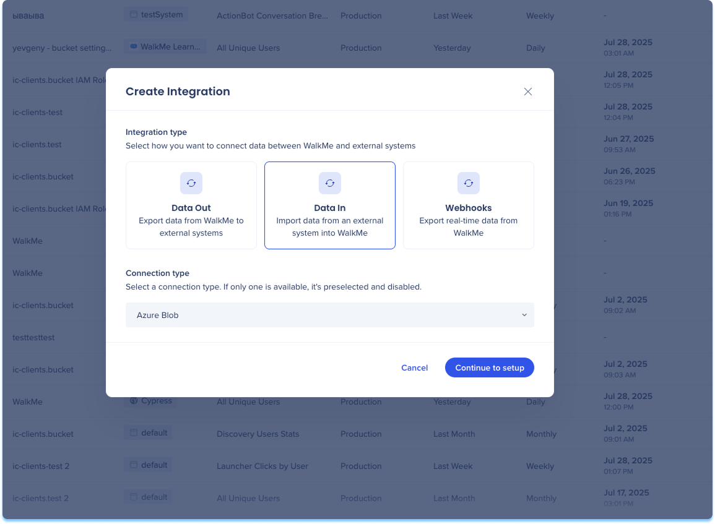Cancel the integration creation
This screenshot has height=524, width=715.
click(x=414, y=367)
